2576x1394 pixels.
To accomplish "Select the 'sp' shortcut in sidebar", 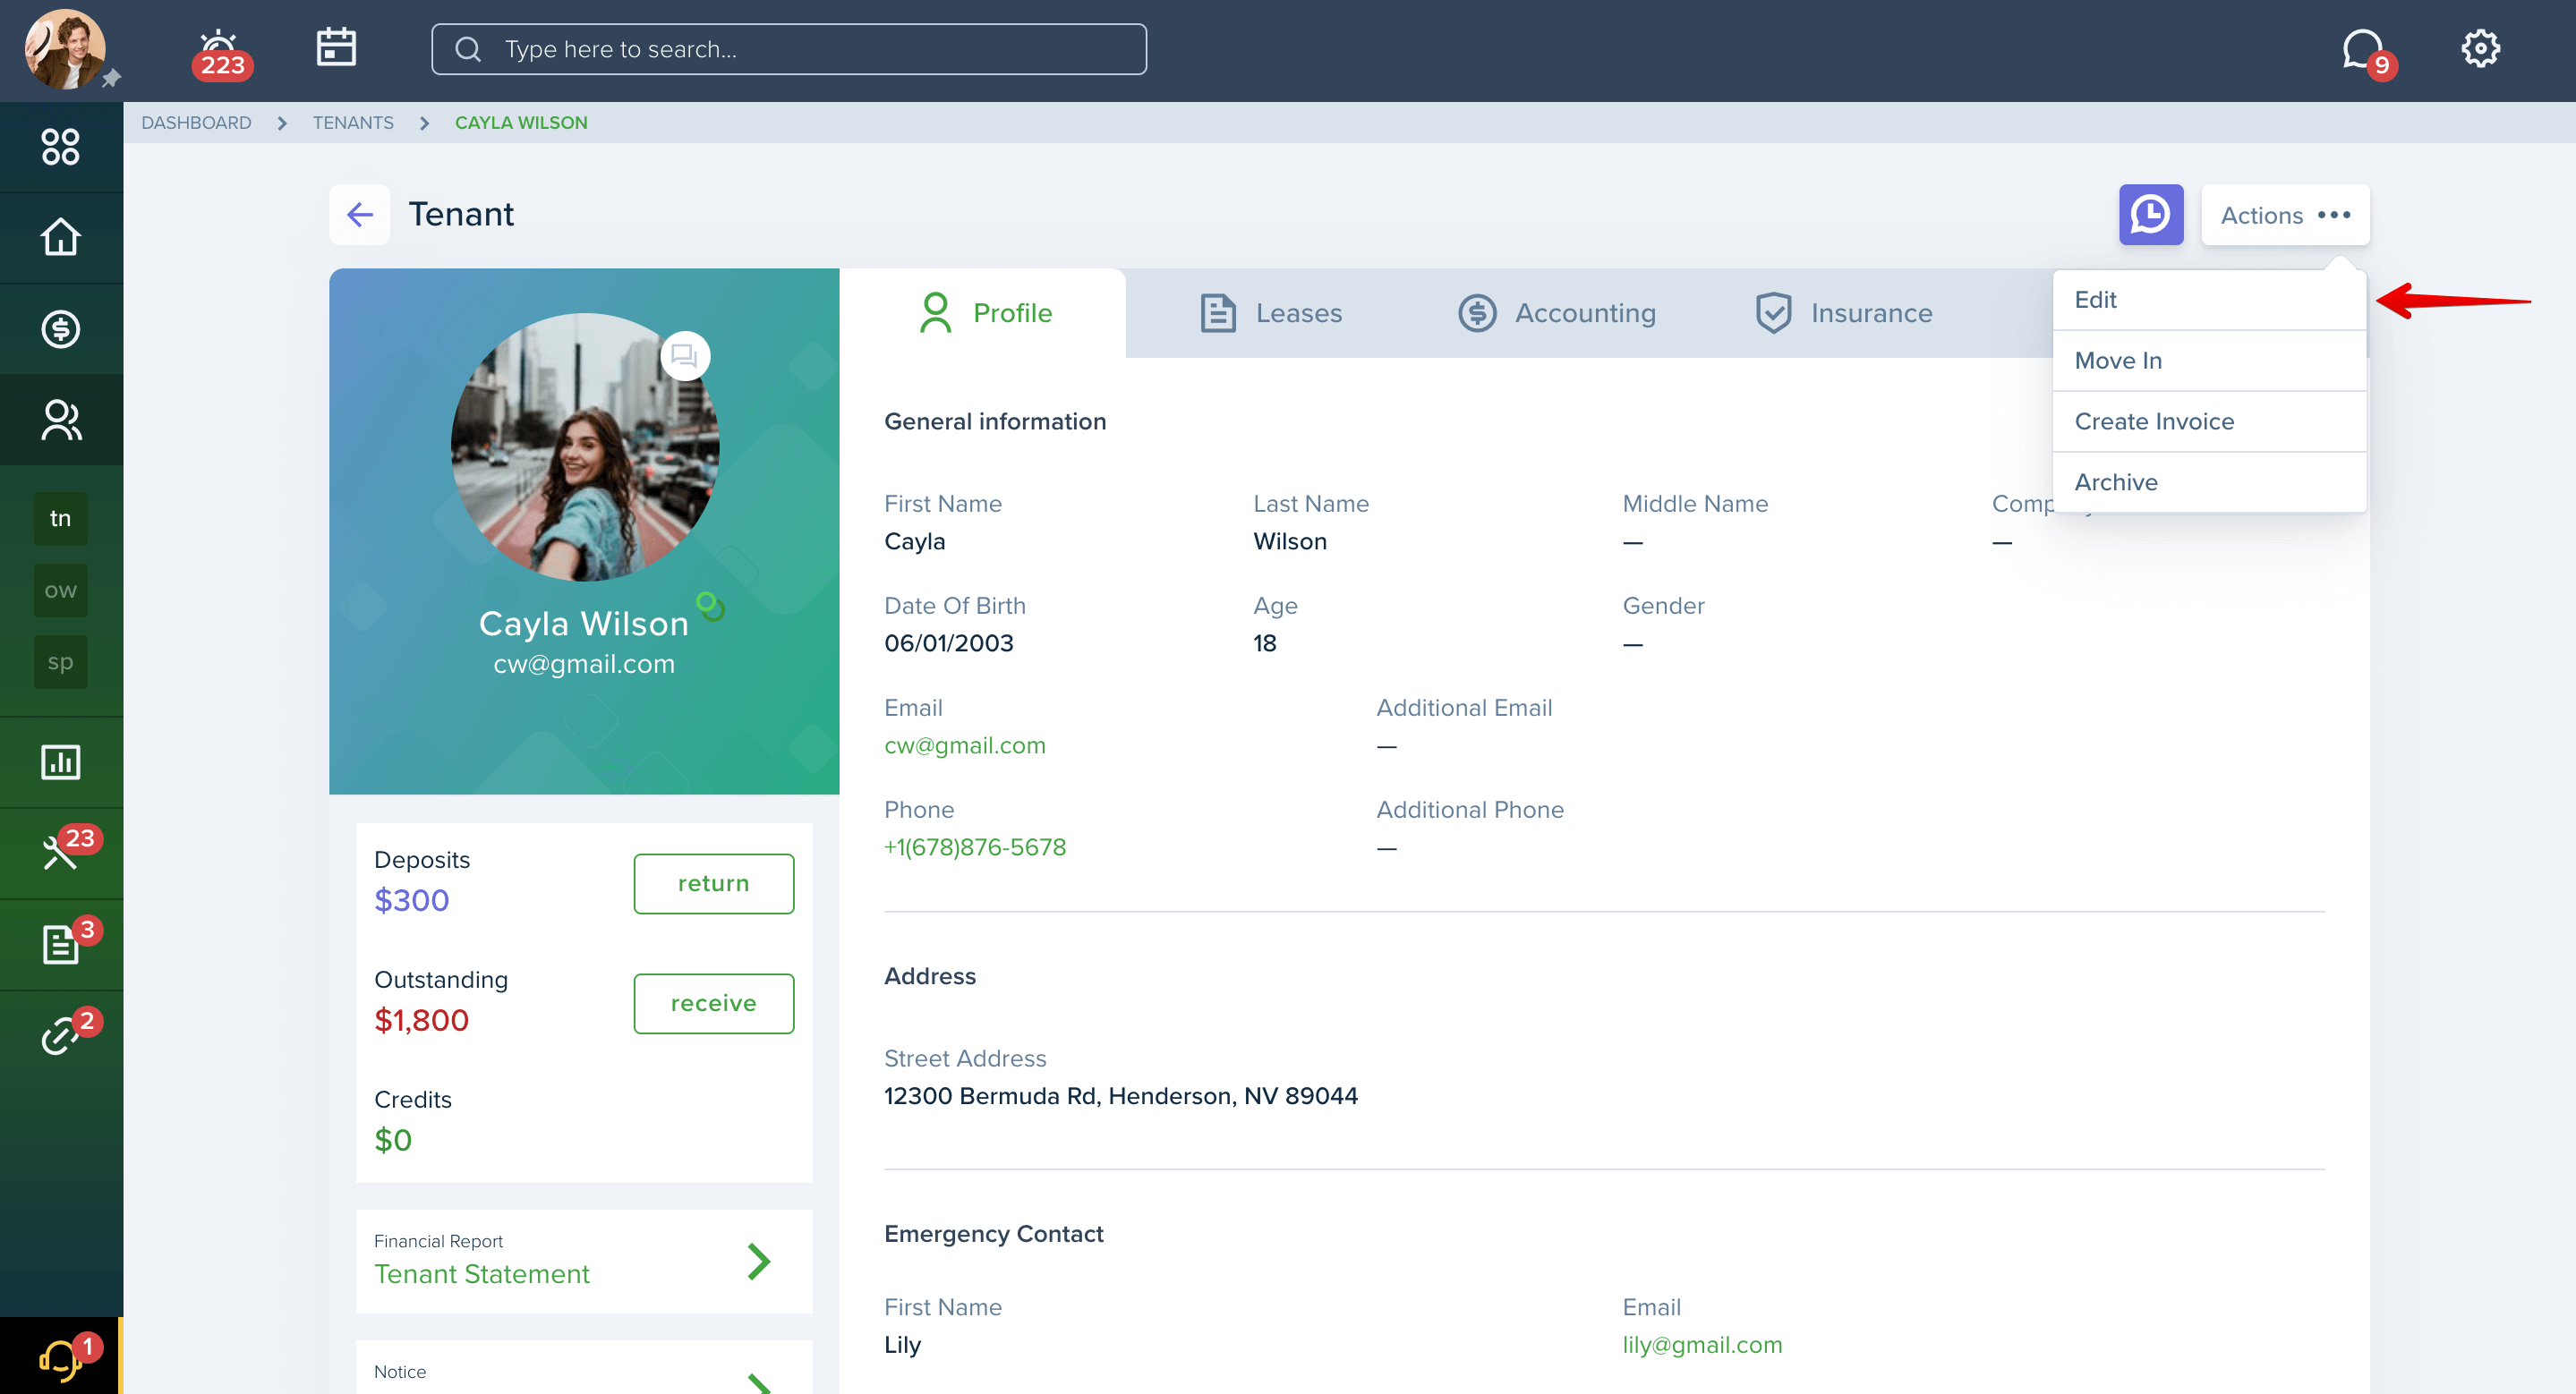I will (61, 662).
